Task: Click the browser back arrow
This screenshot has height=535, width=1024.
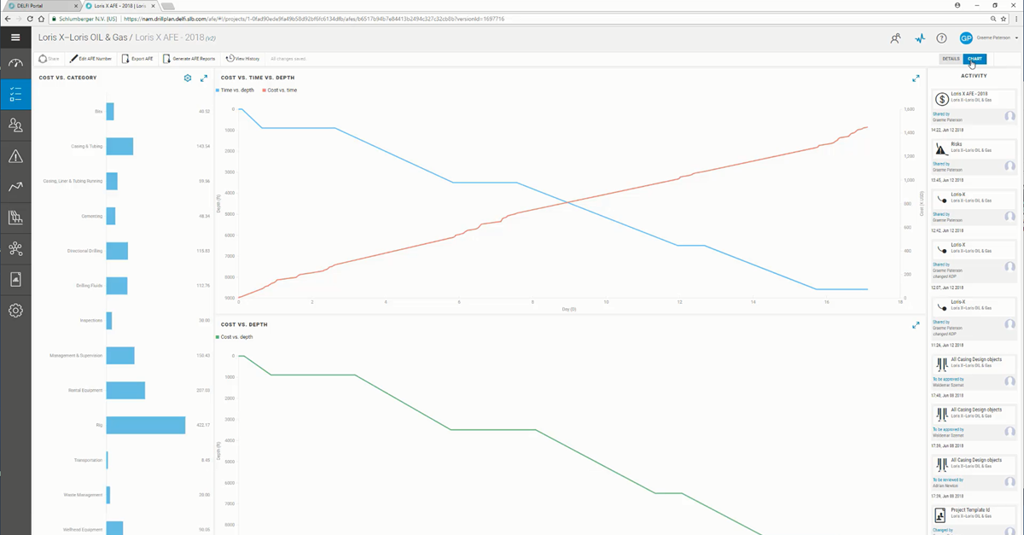Action: tap(7, 18)
